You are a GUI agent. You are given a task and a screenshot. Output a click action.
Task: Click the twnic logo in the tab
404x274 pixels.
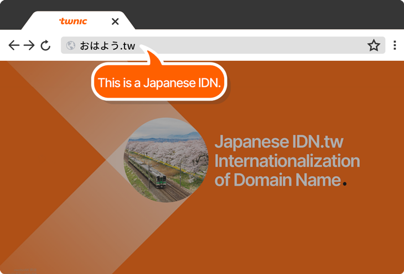[x=73, y=22]
